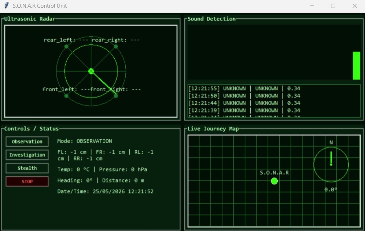Screen dimensions: 365x231
Task: Click the compass needle under N
Action: pos(331,158)
